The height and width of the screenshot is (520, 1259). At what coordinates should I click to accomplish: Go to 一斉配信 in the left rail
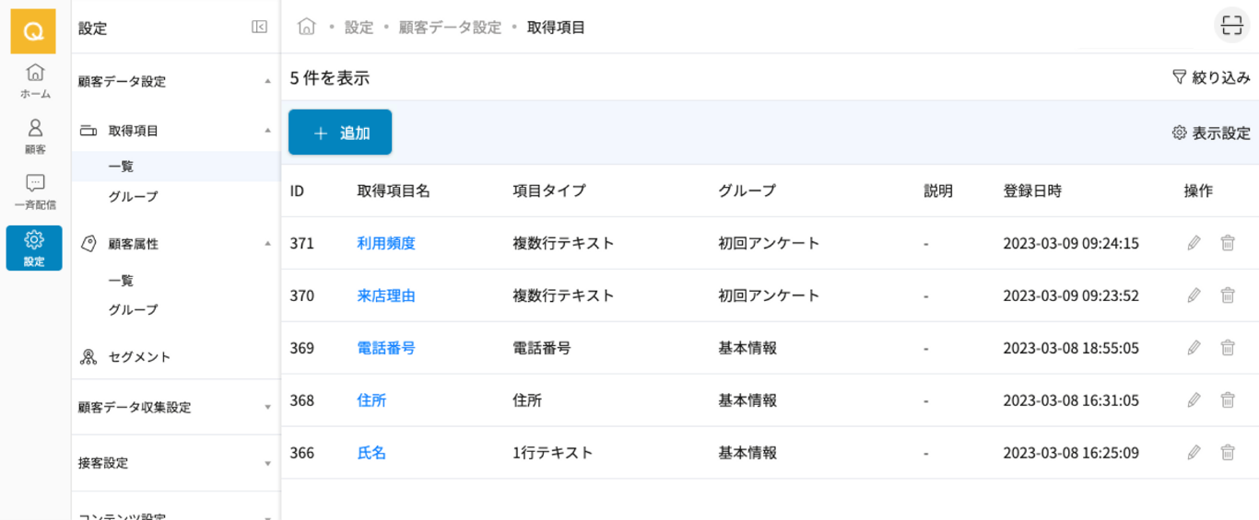pos(35,191)
